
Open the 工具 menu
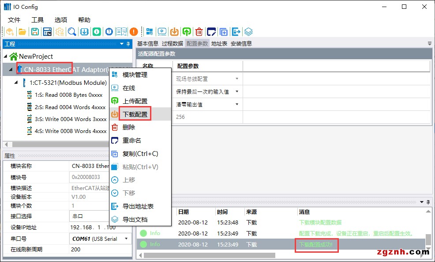[x=37, y=20]
